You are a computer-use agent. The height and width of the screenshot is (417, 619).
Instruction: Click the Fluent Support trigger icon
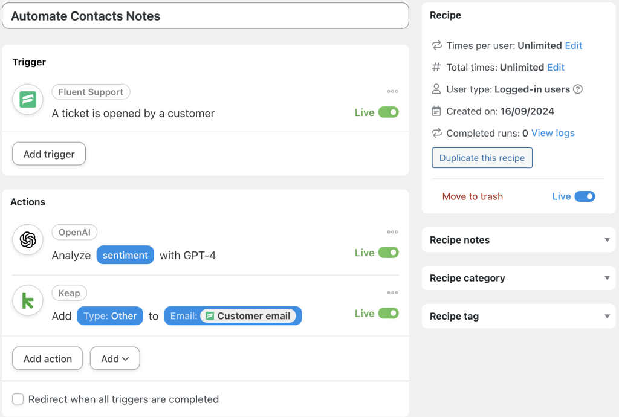pos(28,99)
